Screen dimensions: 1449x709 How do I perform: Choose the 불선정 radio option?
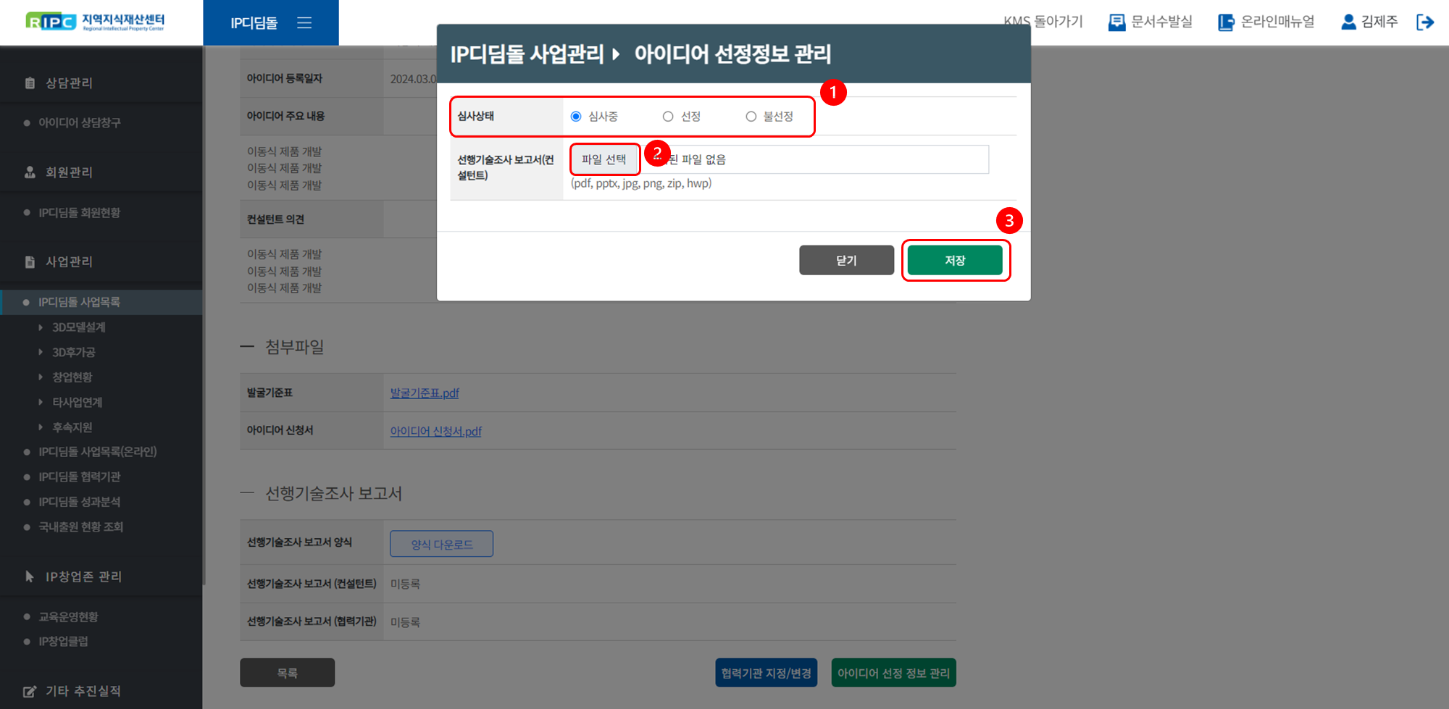point(751,117)
